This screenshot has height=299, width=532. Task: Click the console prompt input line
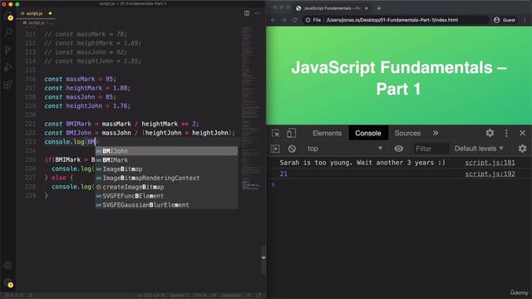[399, 185]
